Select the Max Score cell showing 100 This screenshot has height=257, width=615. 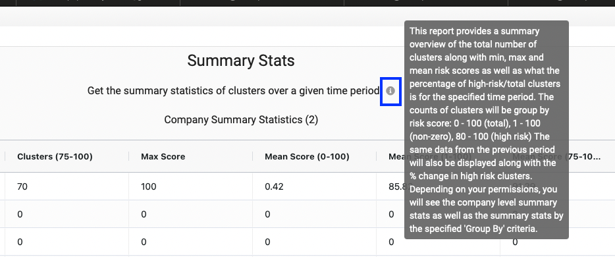[x=190, y=186]
